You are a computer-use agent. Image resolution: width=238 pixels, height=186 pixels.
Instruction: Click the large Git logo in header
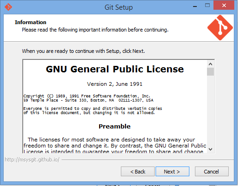[x=220, y=28]
